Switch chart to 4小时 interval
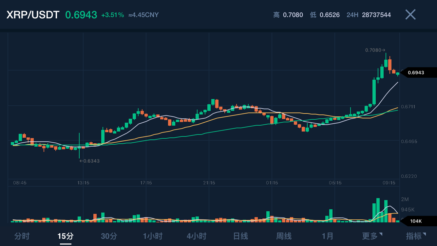The image size is (437, 246). point(197,236)
